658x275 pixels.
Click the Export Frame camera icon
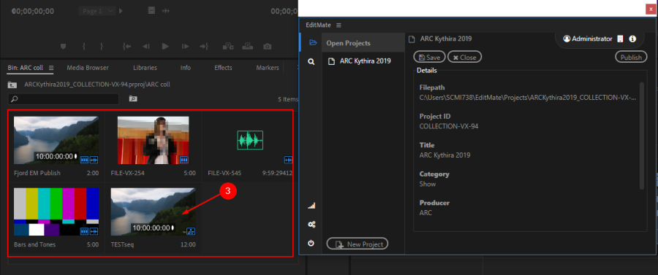[268, 47]
